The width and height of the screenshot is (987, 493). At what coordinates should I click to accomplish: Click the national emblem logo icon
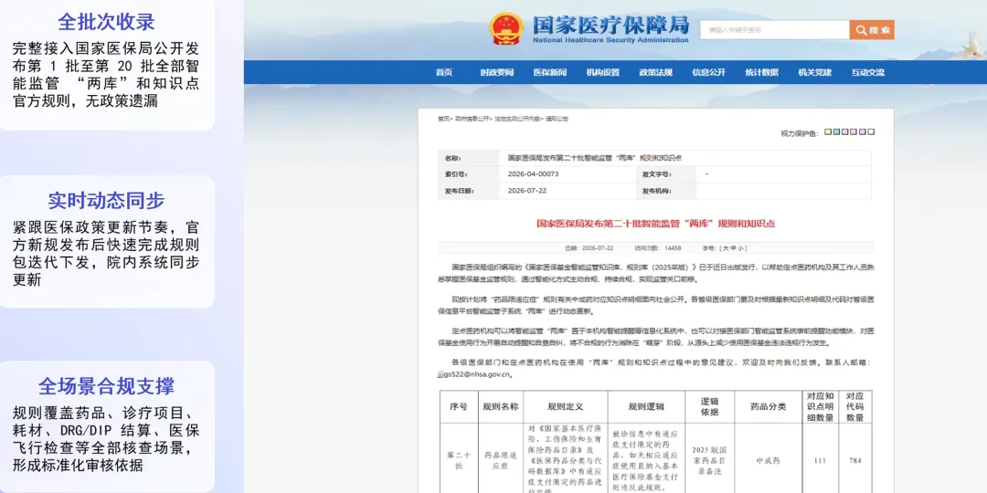(x=506, y=28)
